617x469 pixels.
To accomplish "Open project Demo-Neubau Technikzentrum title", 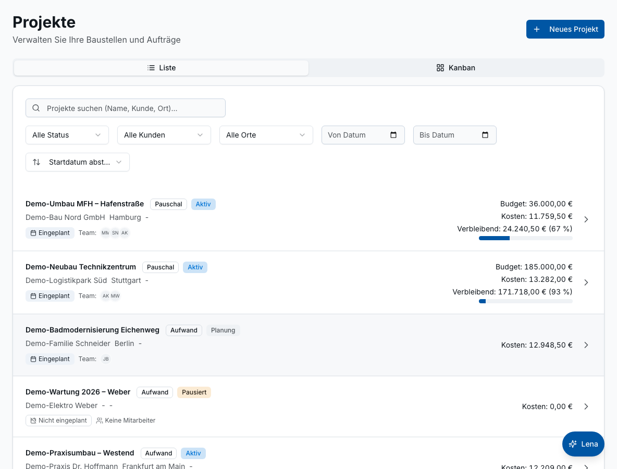I will (x=81, y=267).
